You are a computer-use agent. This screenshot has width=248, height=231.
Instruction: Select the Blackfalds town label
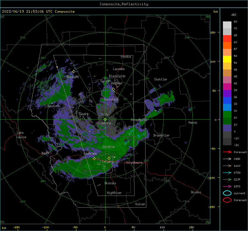[x=117, y=76]
